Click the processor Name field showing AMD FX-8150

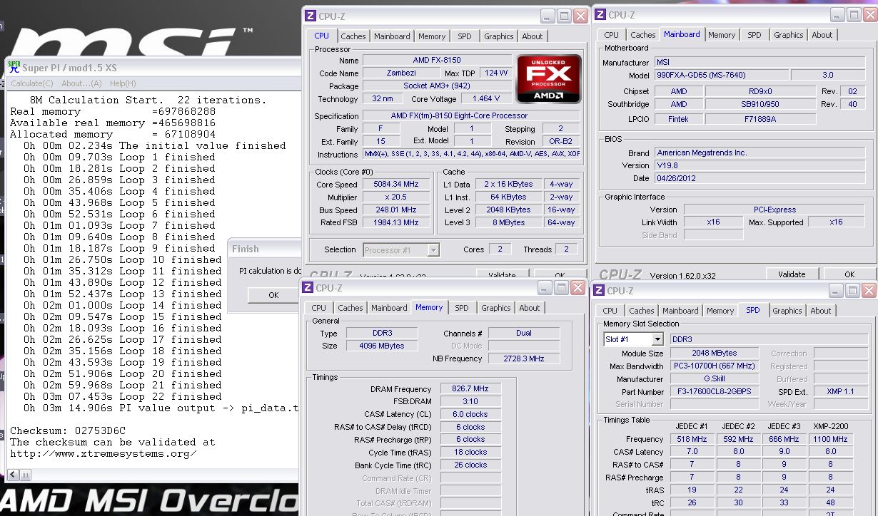[x=437, y=61]
